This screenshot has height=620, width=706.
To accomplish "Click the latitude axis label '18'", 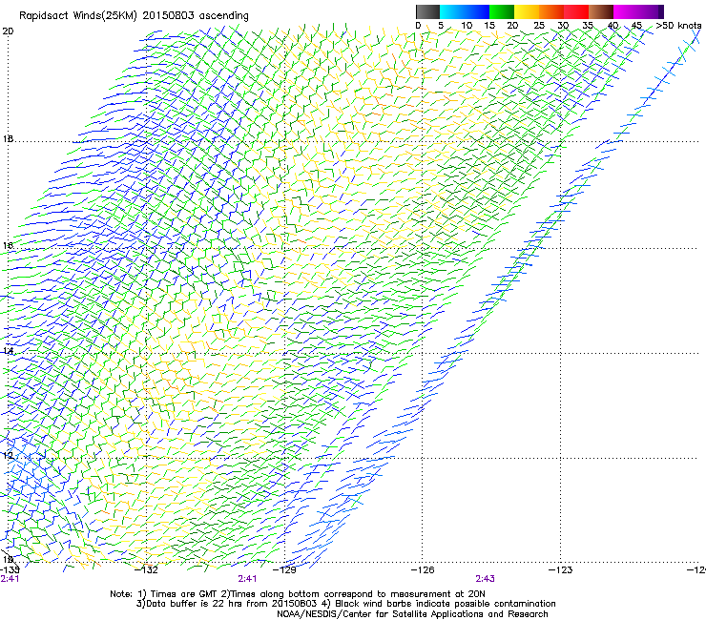I will (x=8, y=138).
